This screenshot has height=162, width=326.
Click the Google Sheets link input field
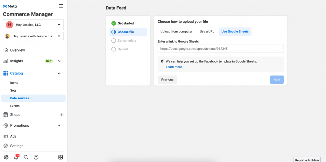point(221,49)
